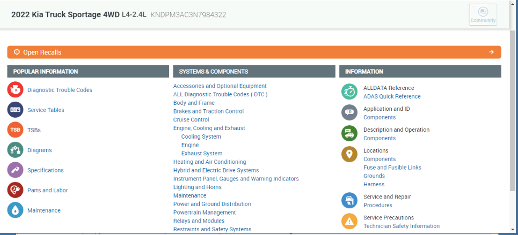This screenshot has width=518, height=235.
Task: Open ADAS Quick Reference link
Action: (392, 97)
